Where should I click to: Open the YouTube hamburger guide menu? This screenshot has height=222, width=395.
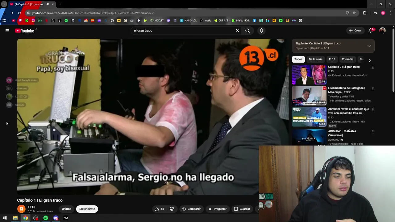7,31
